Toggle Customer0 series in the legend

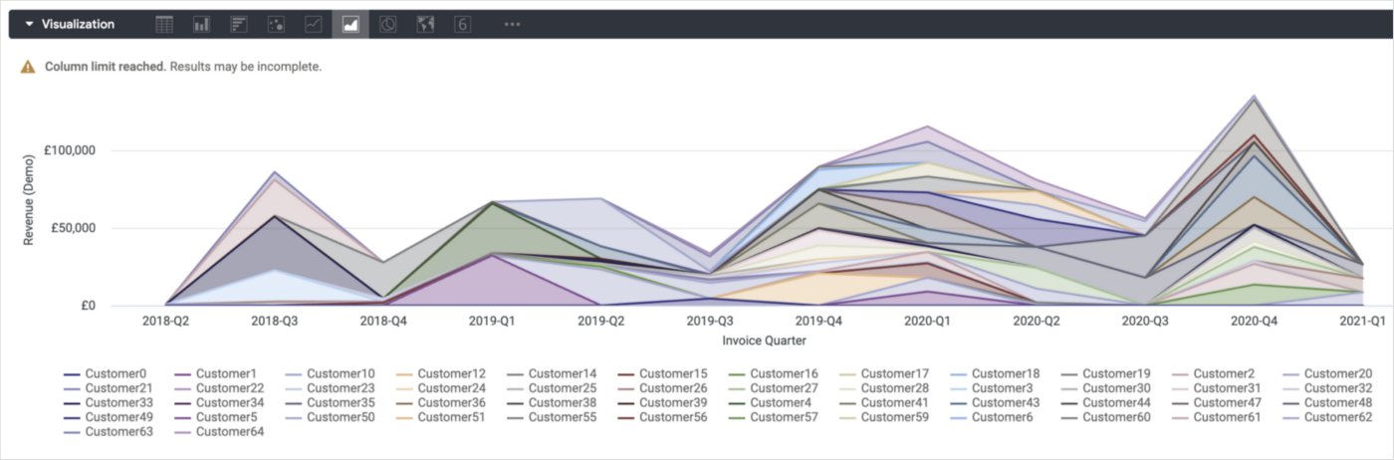pyautogui.click(x=116, y=373)
